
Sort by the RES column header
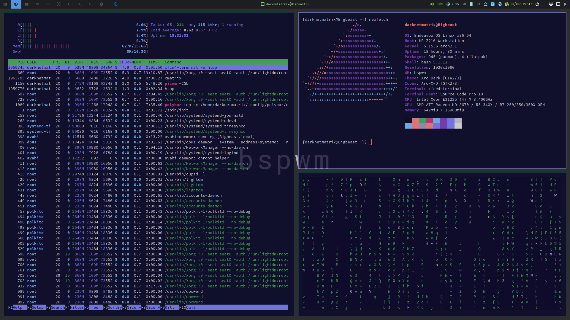94,62
